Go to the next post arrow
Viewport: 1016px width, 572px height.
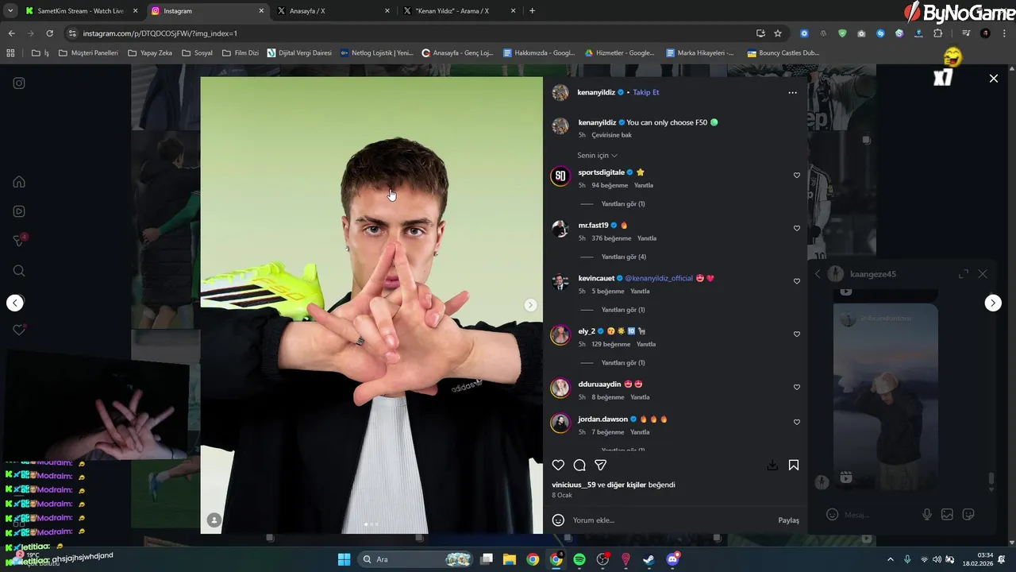993,303
